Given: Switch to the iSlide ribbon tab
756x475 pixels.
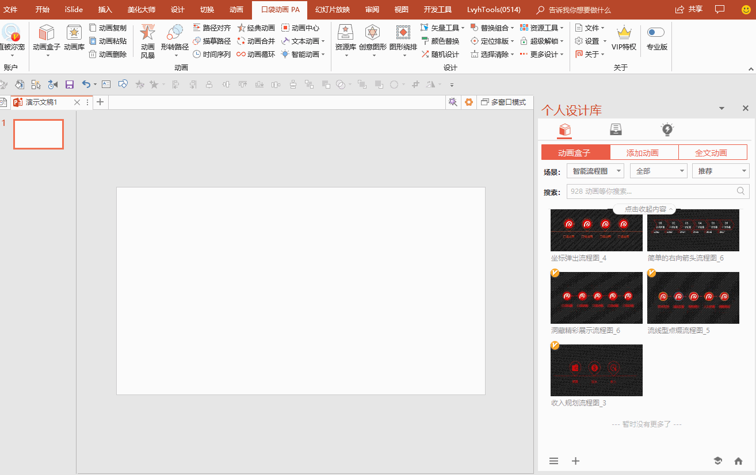Looking at the screenshot, I should coord(73,10).
